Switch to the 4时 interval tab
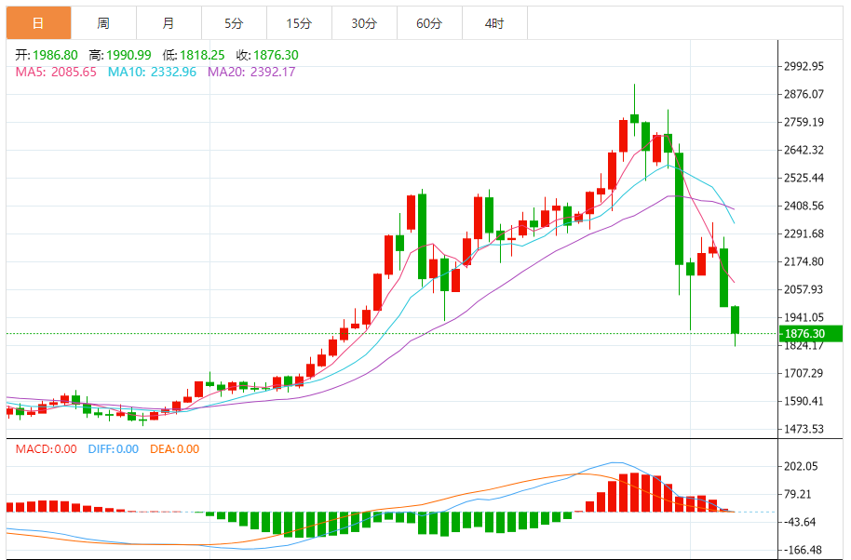This screenshot has width=851, height=560. pyautogui.click(x=493, y=23)
